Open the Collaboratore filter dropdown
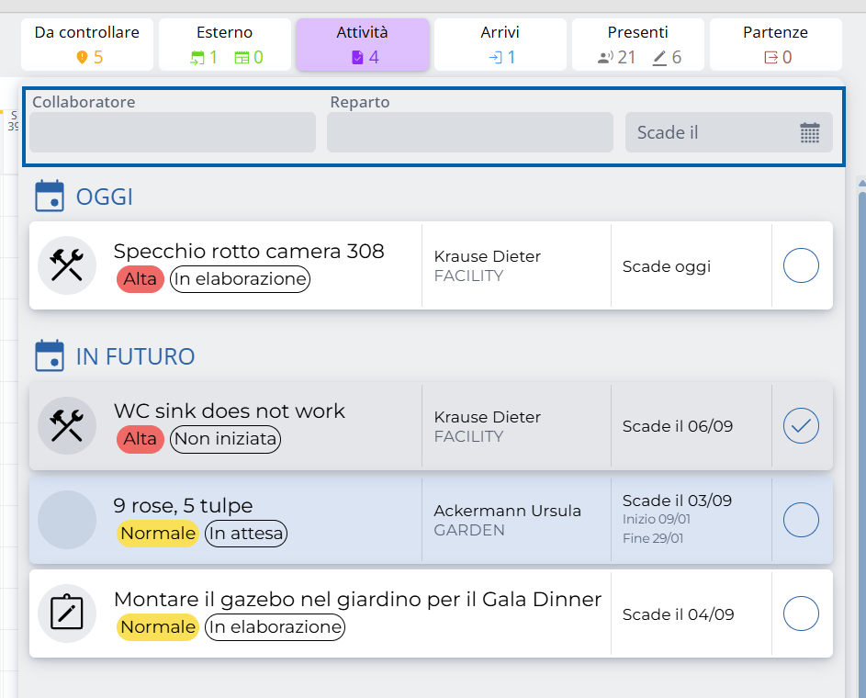The width and height of the screenshot is (866, 698). click(x=173, y=132)
